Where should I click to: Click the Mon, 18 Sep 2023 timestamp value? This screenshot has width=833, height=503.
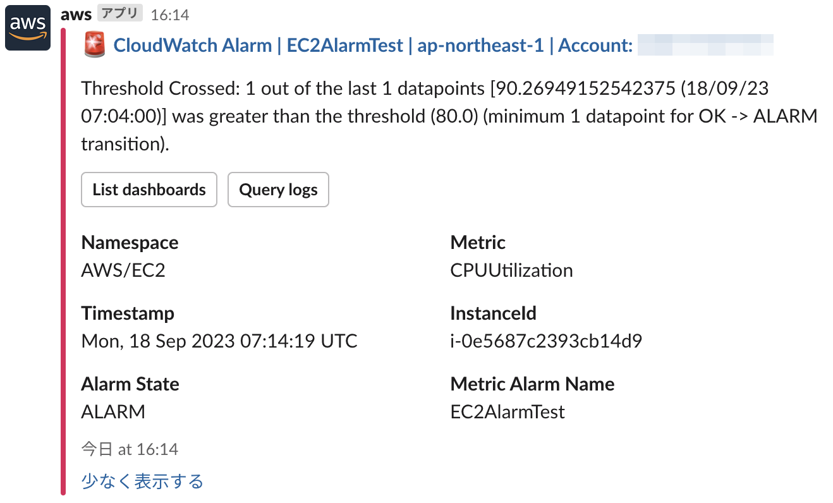click(x=219, y=341)
